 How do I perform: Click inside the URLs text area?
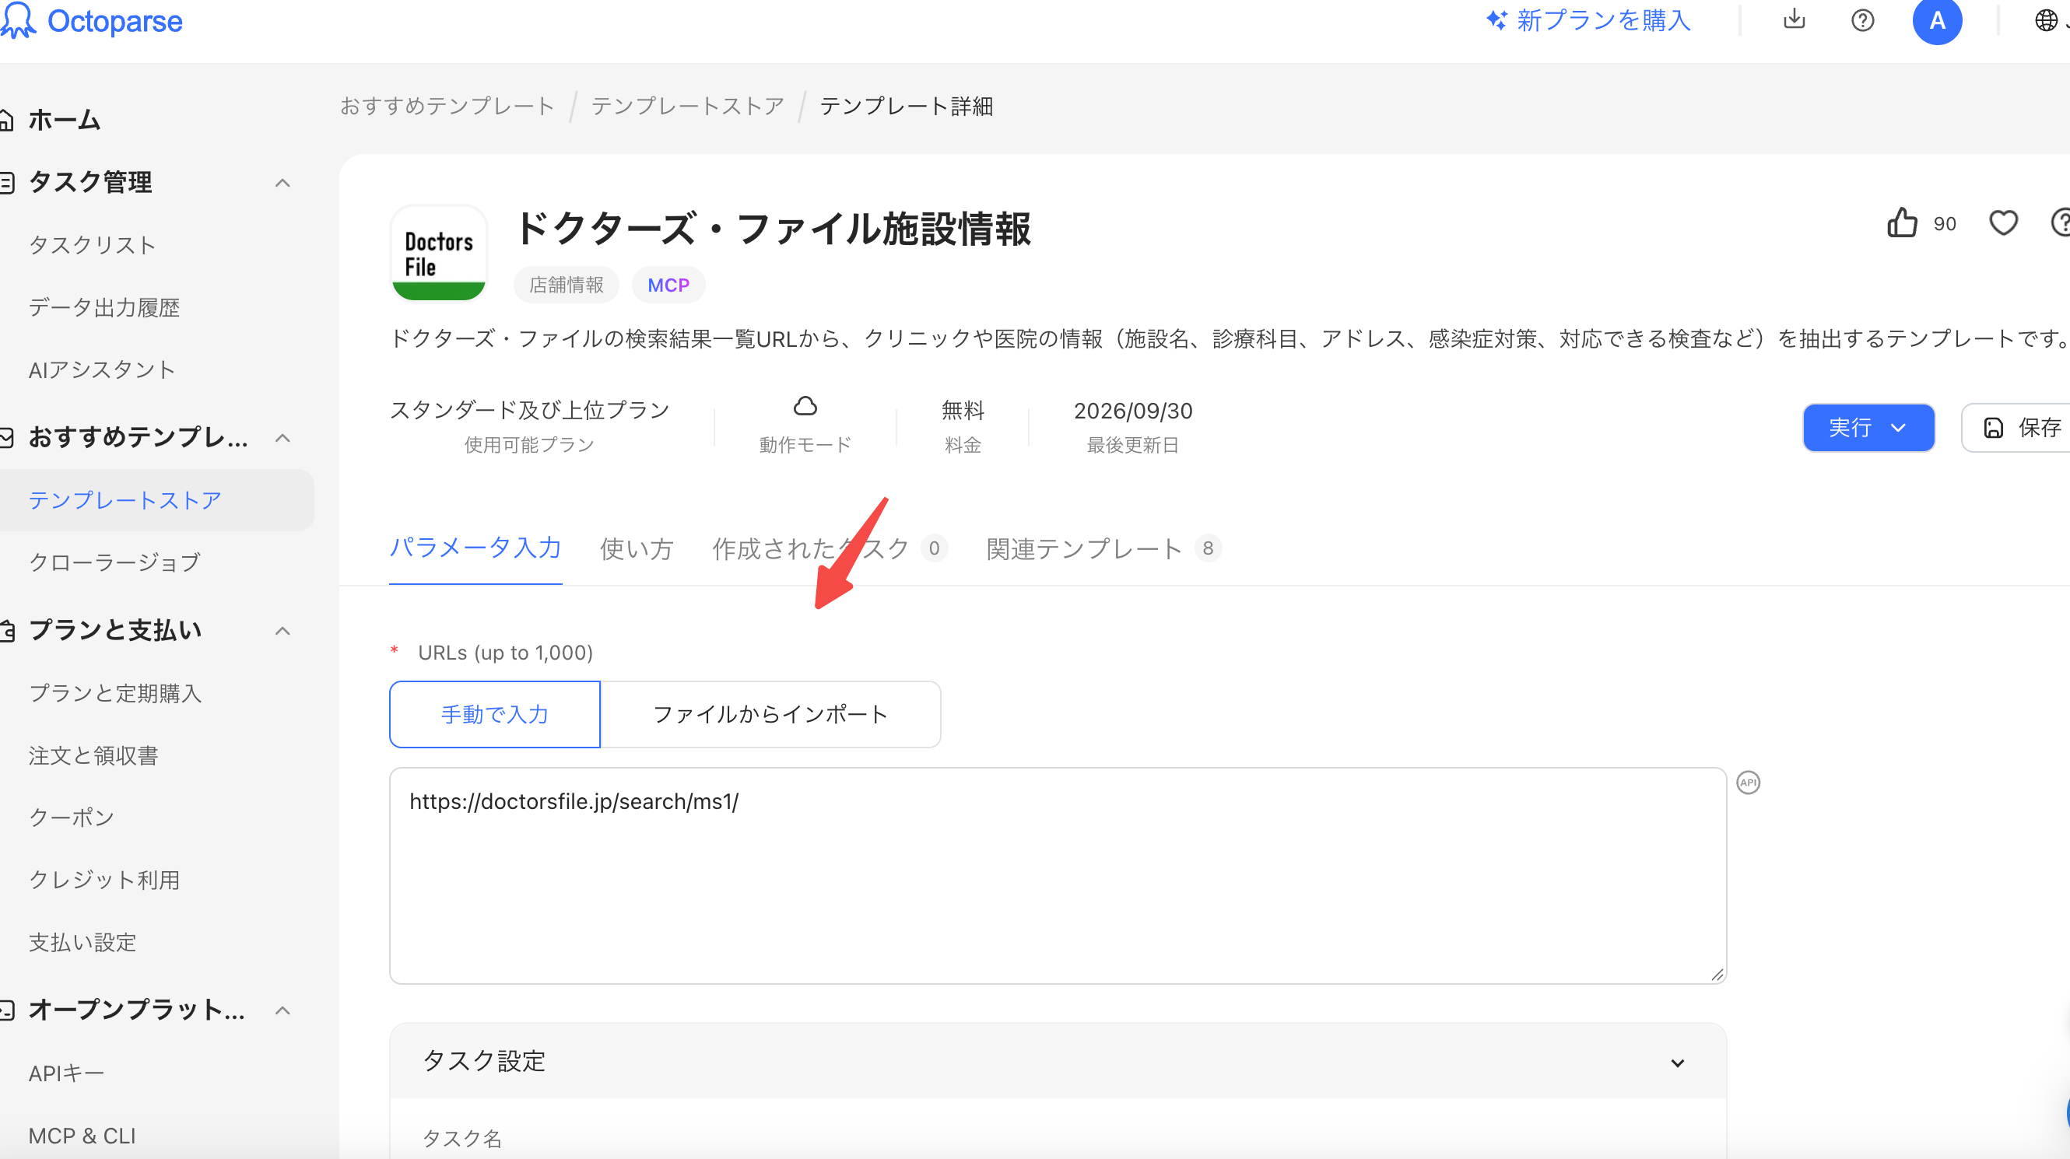pos(1058,876)
